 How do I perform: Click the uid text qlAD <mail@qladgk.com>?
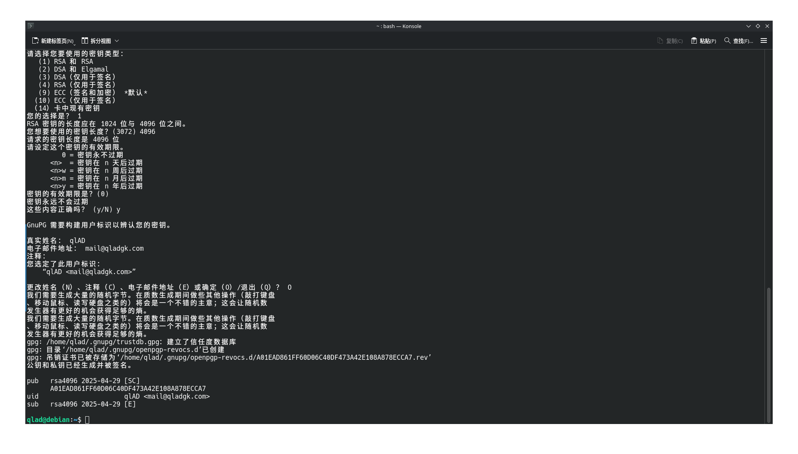(167, 396)
